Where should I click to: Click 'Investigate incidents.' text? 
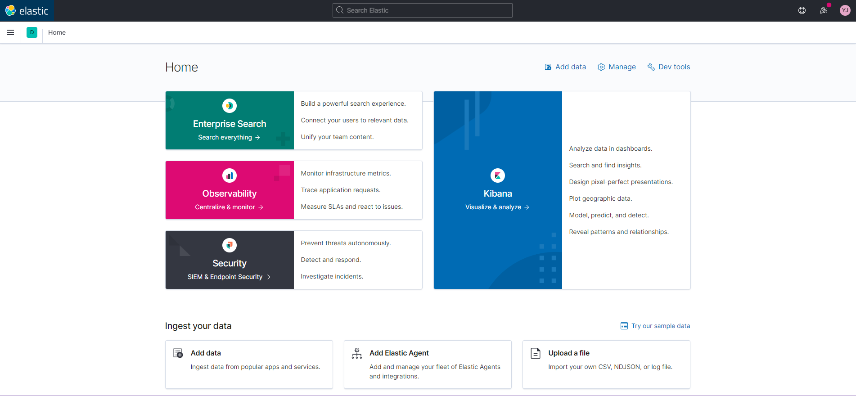pyautogui.click(x=332, y=276)
